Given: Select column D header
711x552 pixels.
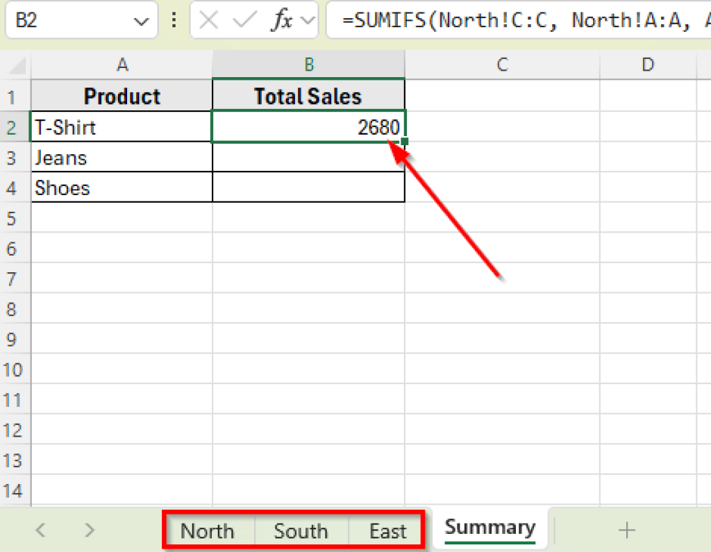Looking at the screenshot, I should pos(648,65).
